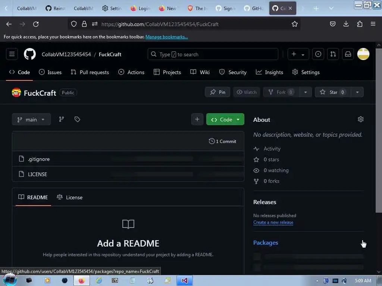Show site security info via padlock icon

point(84,24)
